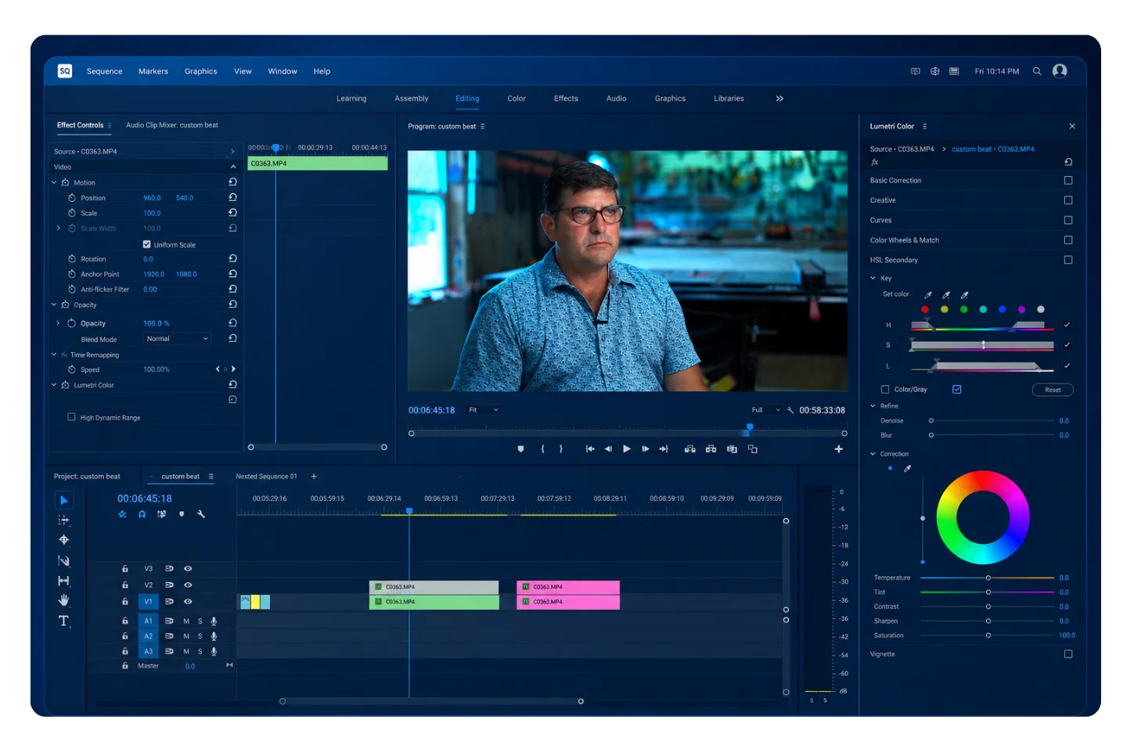
Task: Select the Razor tool
Action: tap(64, 561)
